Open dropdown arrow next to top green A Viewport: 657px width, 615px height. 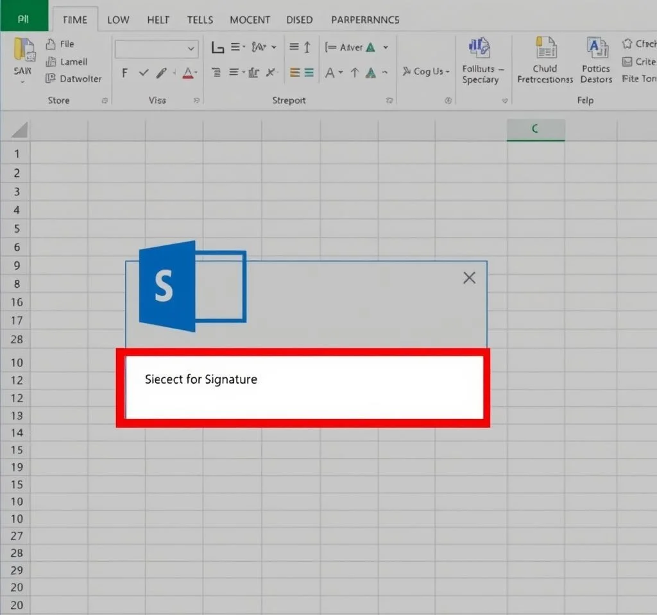[x=386, y=47]
